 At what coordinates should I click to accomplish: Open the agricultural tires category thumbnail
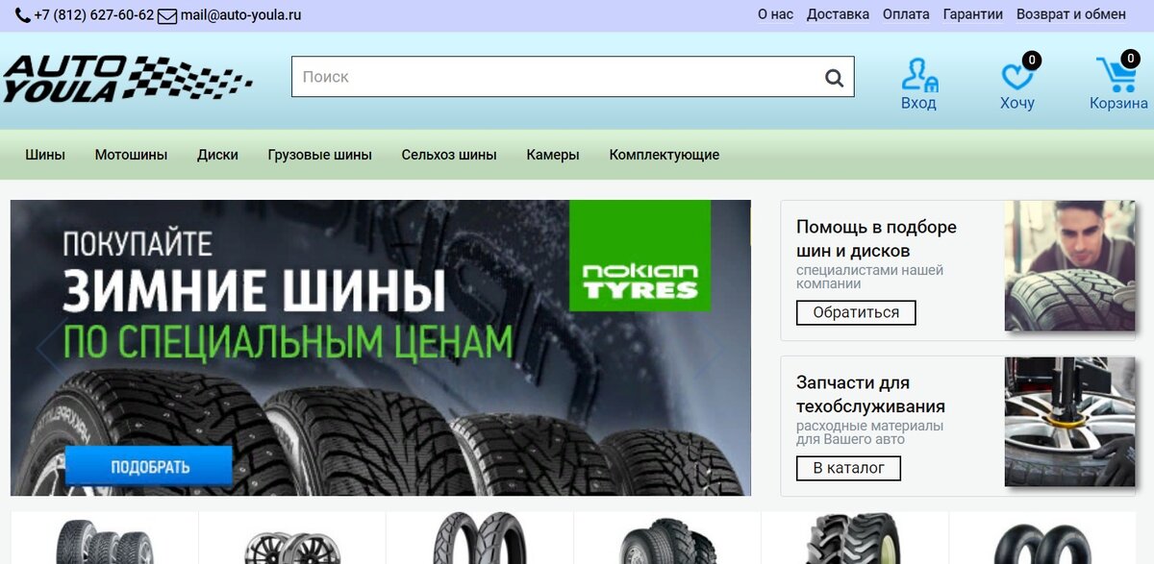pyautogui.click(x=852, y=538)
